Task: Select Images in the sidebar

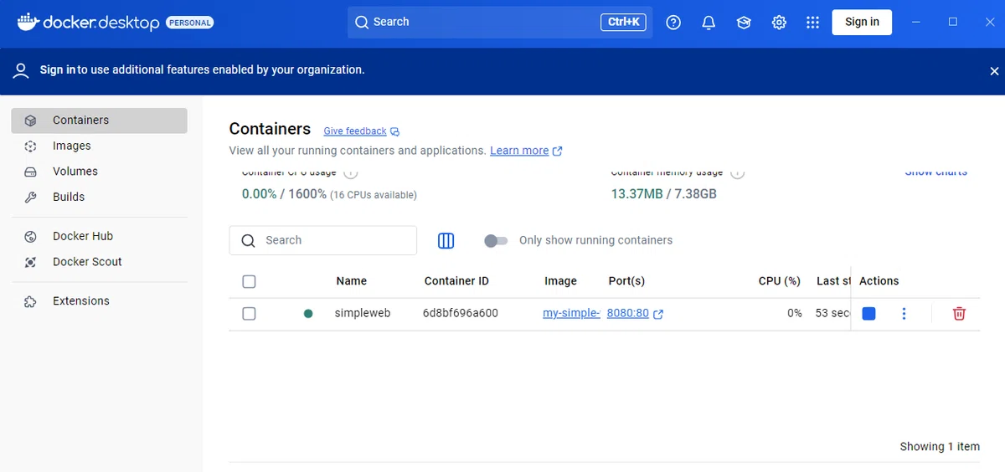Action: (99, 146)
